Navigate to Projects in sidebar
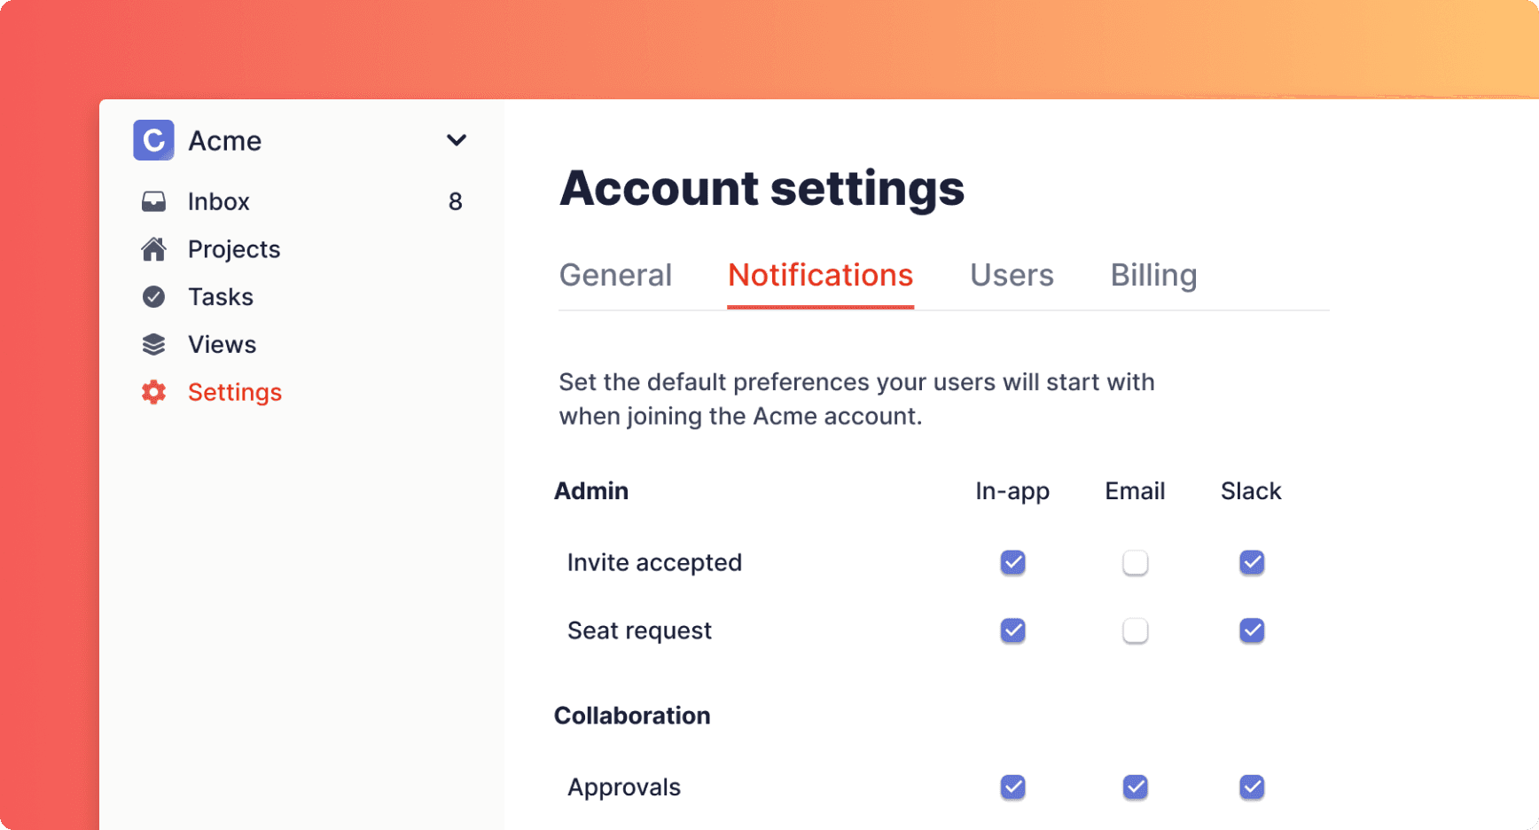This screenshot has height=830, width=1539. click(x=234, y=250)
